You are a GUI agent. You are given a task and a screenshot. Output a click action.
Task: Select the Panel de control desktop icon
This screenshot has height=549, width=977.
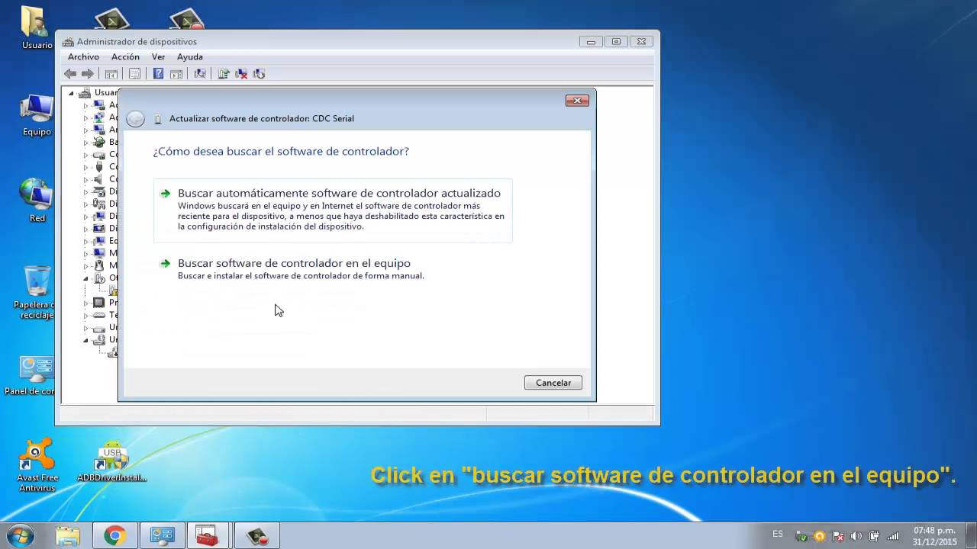[32, 375]
